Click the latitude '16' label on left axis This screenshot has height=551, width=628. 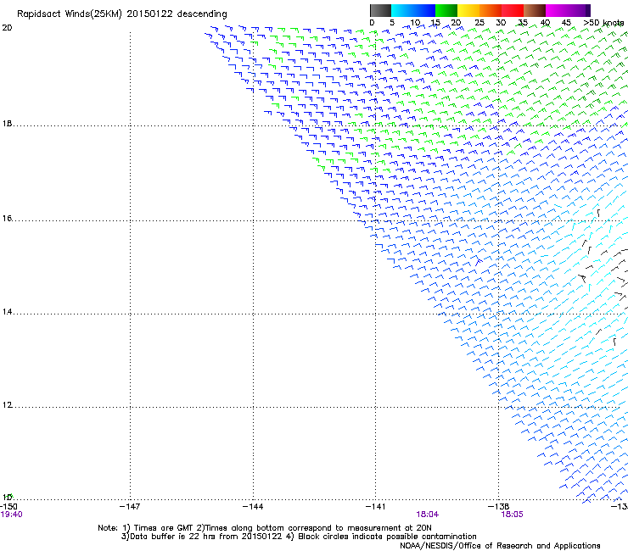click(x=7, y=219)
